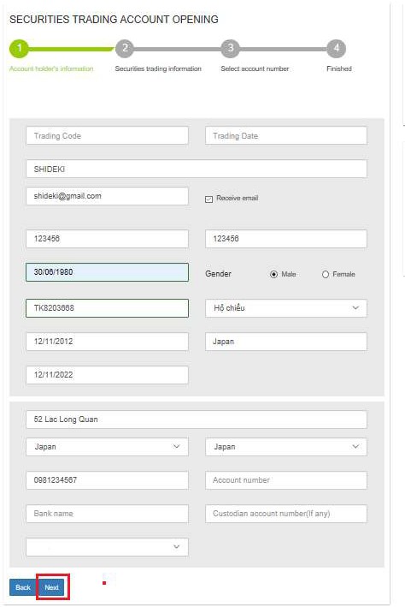This screenshot has width=405, height=607.
Task: Click the birth date field 30/06/1980
Action: (x=107, y=272)
